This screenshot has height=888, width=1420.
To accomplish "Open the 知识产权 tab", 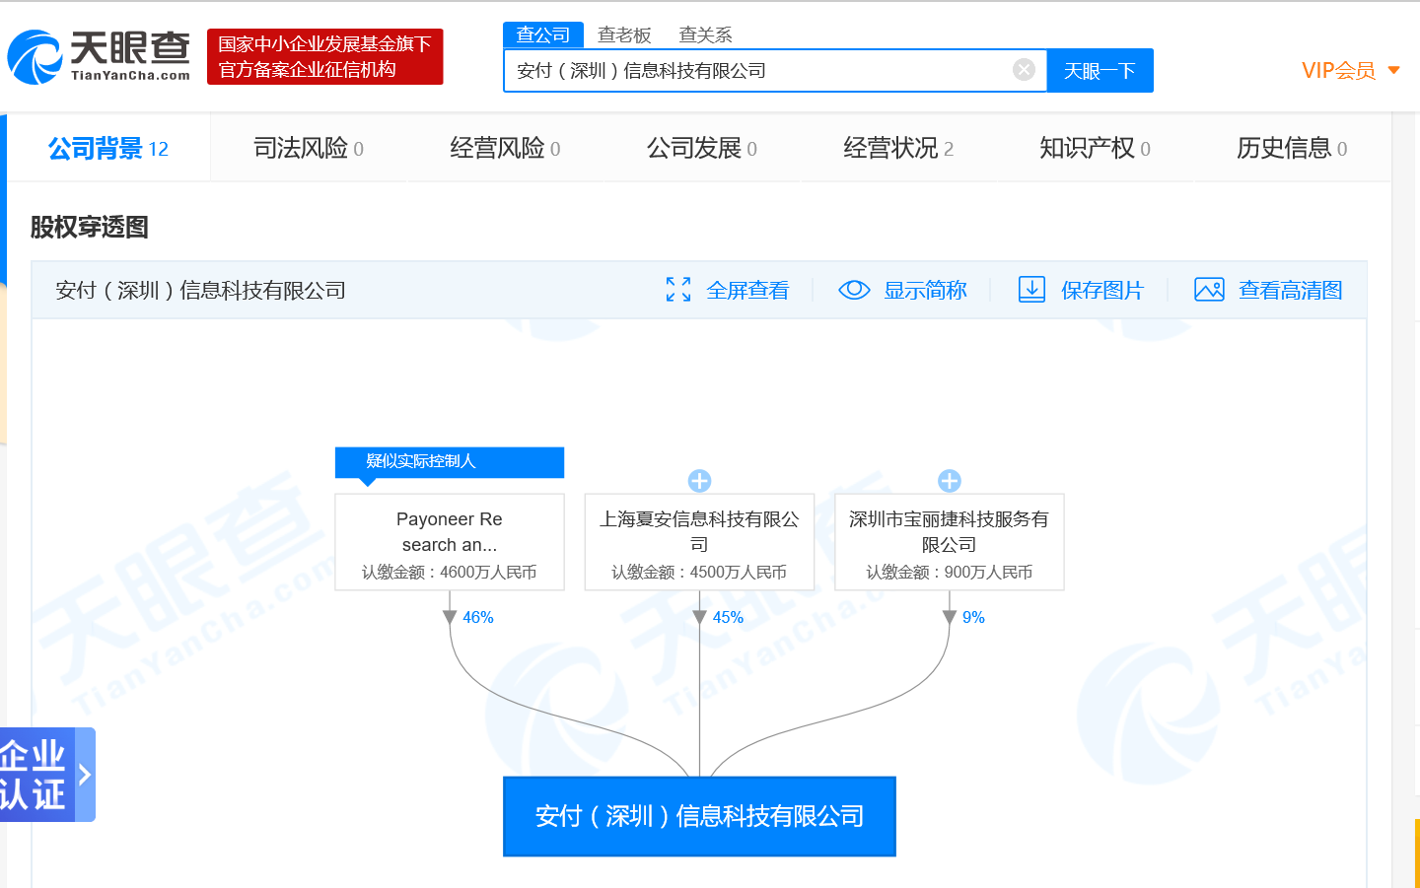I will pyautogui.click(x=1095, y=148).
